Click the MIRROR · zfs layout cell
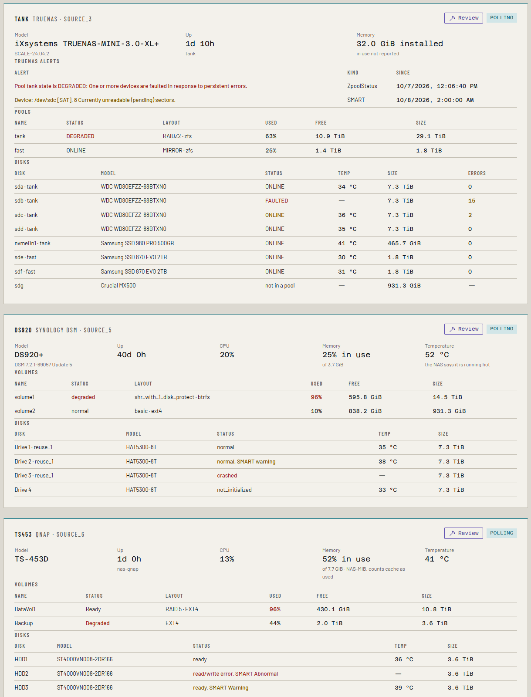531x697 pixels. point(178,151)
